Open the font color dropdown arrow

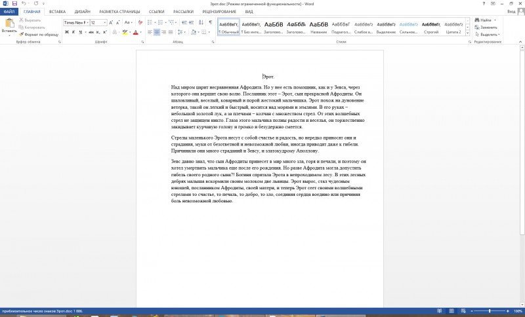(140, 32)
